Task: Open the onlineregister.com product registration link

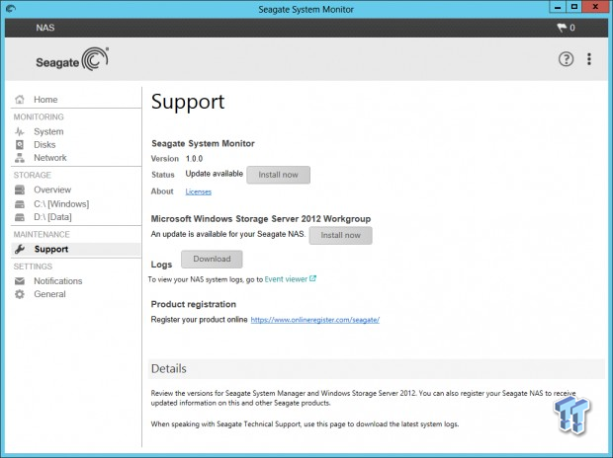Action: [x=314, y=320]
